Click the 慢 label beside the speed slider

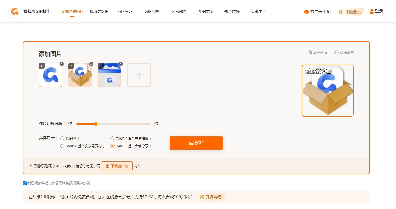(x=156, y=124)
